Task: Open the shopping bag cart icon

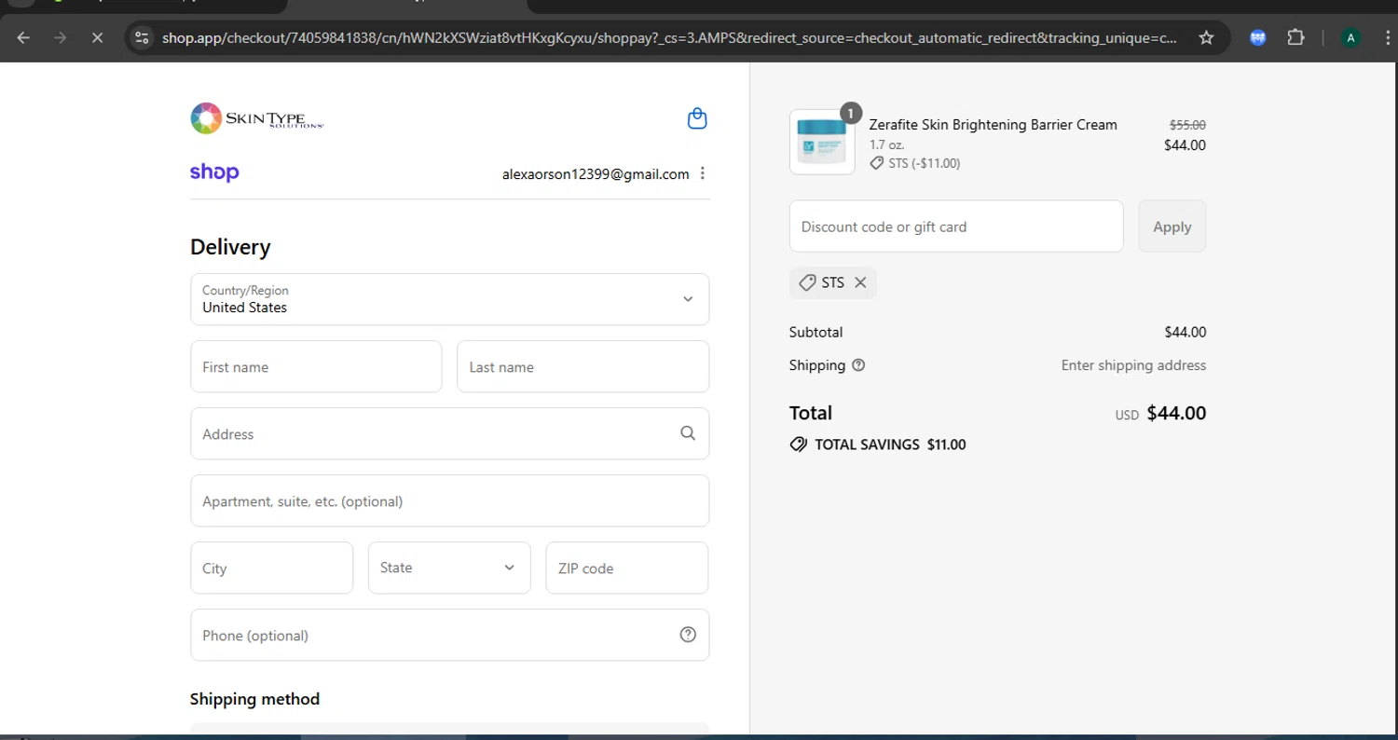Action: click(697, 118)
